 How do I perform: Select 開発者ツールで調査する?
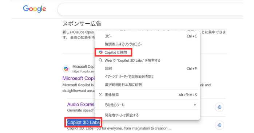[147, 115]
